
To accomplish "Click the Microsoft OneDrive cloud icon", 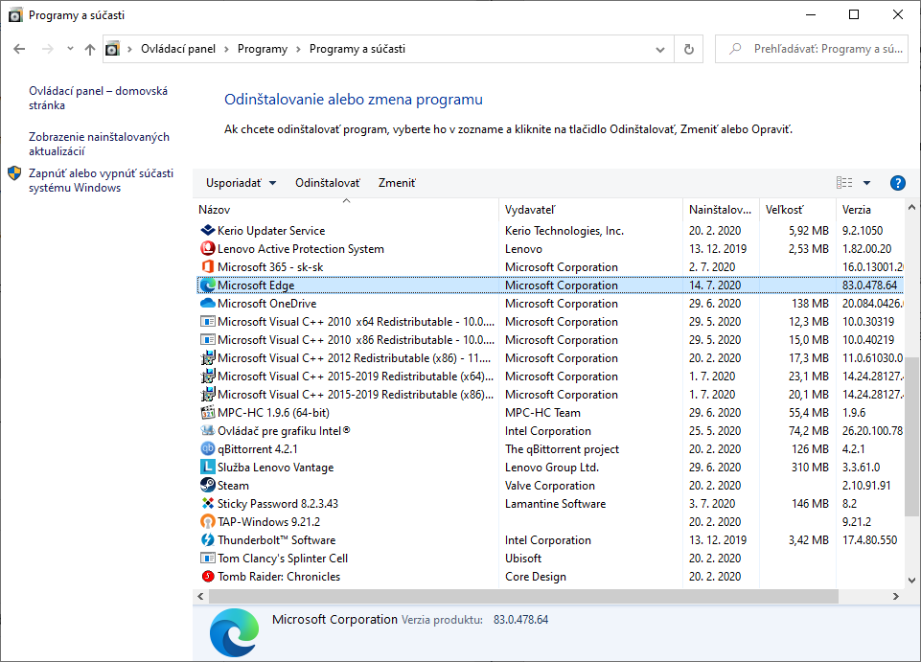I will pos(208,304).
